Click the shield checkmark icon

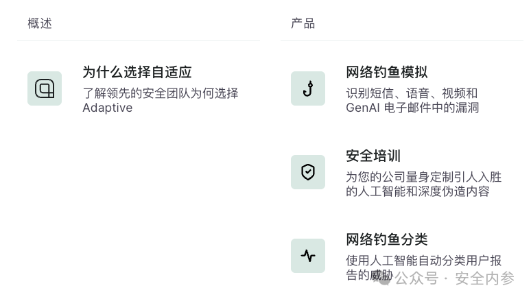point(308,172)
